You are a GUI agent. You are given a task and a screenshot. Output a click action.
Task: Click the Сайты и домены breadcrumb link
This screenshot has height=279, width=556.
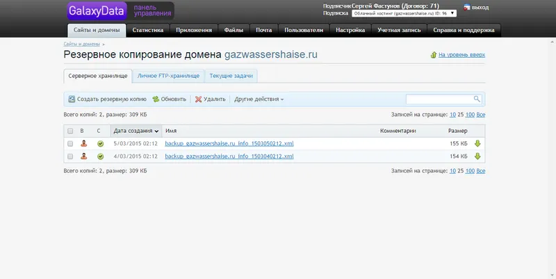[x=81, y=44]
